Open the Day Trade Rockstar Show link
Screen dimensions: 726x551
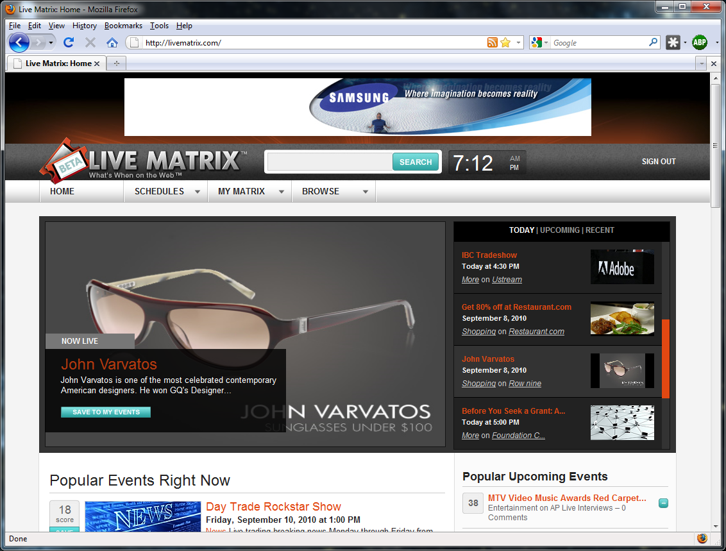273,507
